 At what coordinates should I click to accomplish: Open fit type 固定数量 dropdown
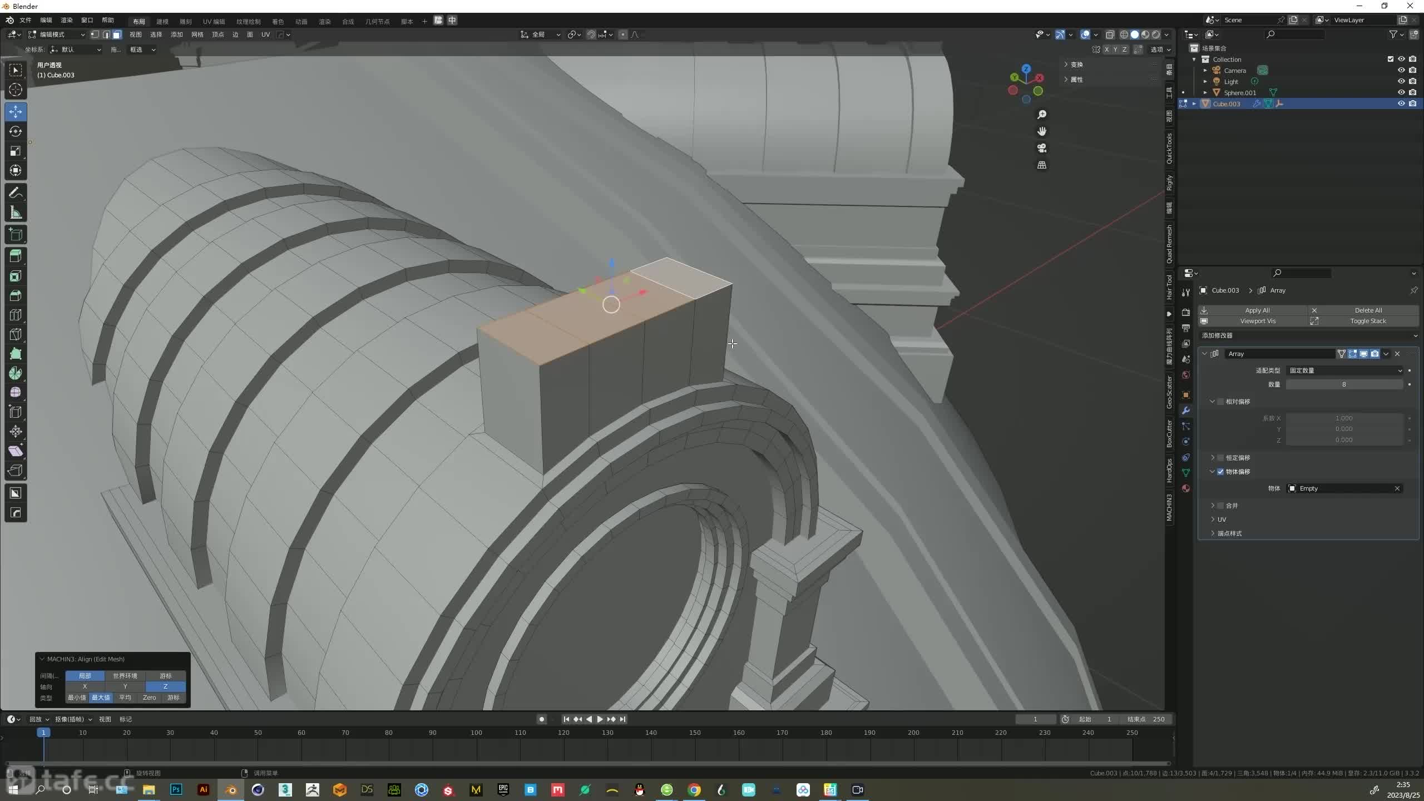pyautogui.click(x=1344, y=370)
